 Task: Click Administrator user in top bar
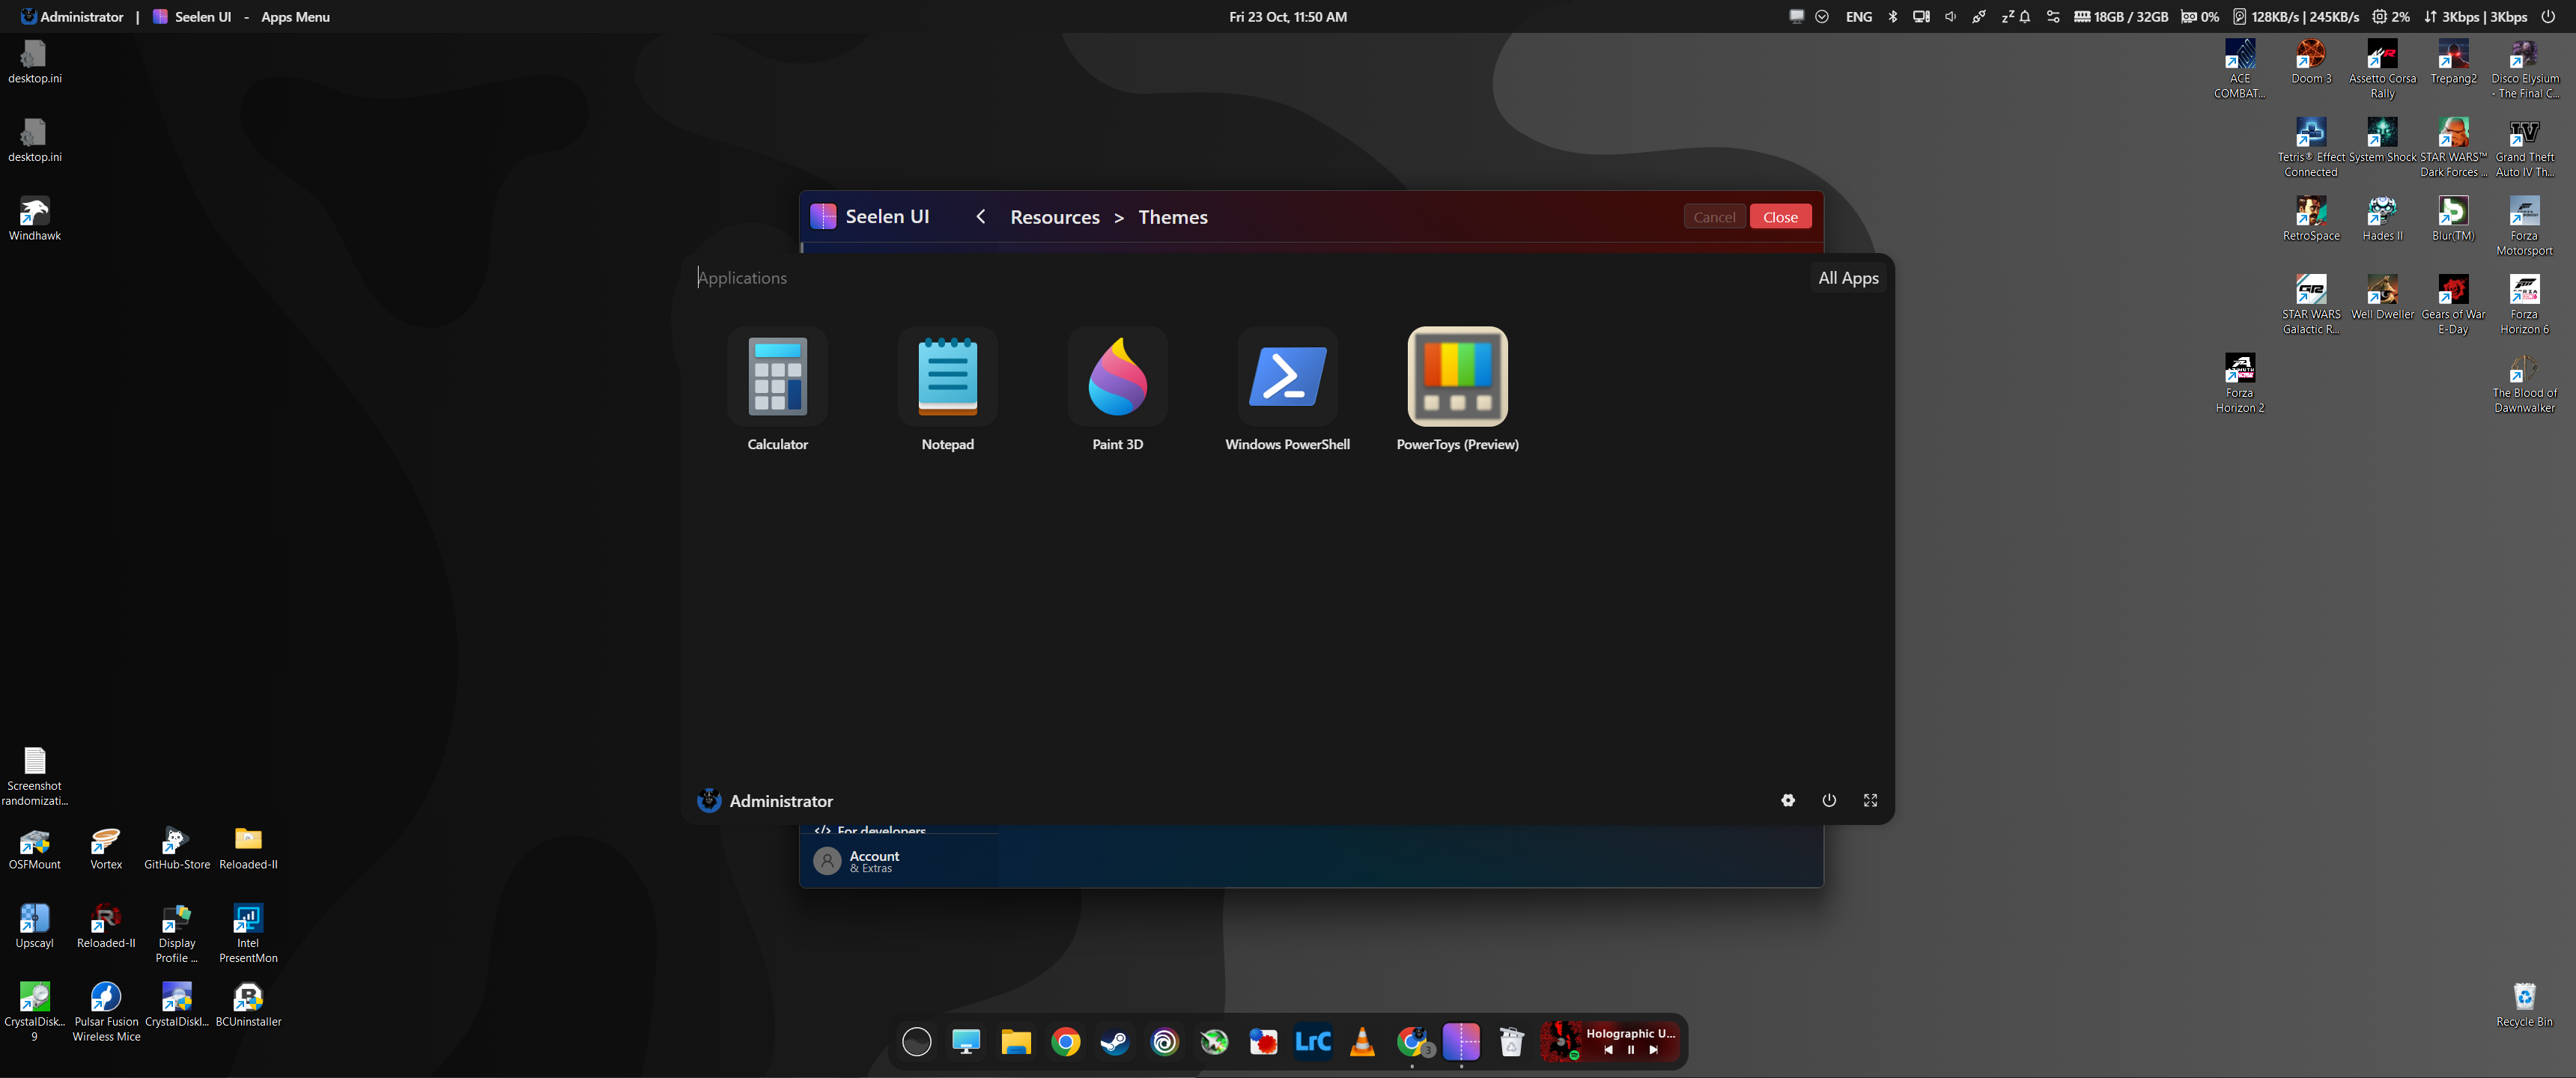point(72,17)
